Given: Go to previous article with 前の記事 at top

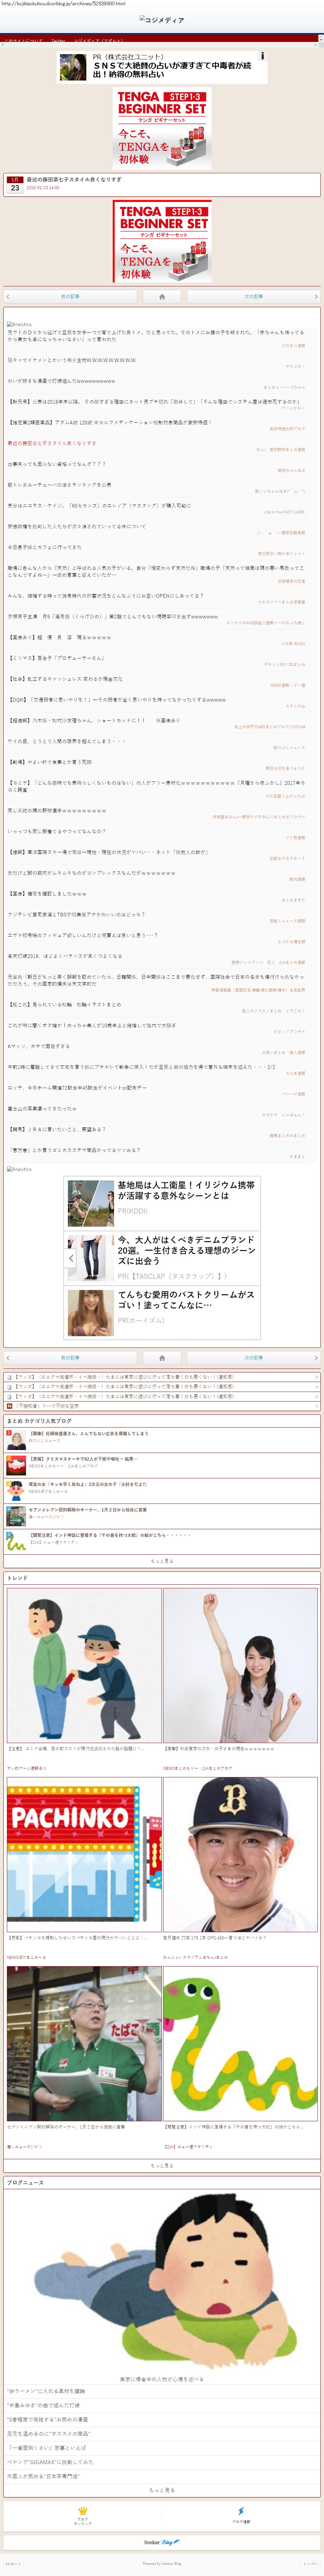Looking at the screenshot, I should 70,297.
